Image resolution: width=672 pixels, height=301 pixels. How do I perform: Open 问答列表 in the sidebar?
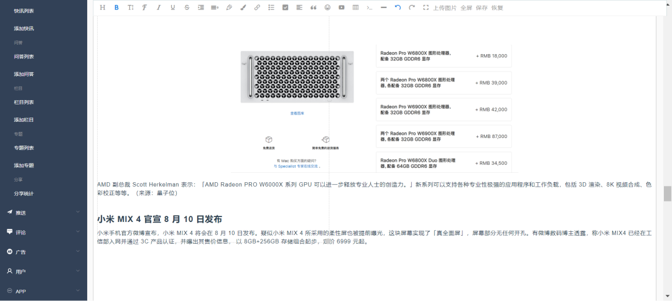pos(24,57)
